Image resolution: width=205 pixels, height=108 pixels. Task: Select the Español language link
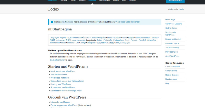pyautogui.click(x=102, y=38)
